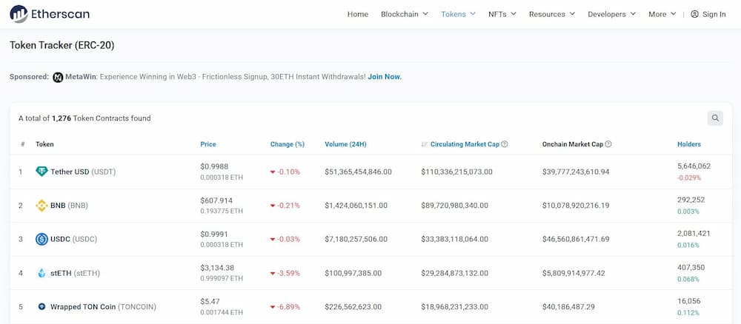Expand the NFTs menu dropdown

[x=502, y=14]
